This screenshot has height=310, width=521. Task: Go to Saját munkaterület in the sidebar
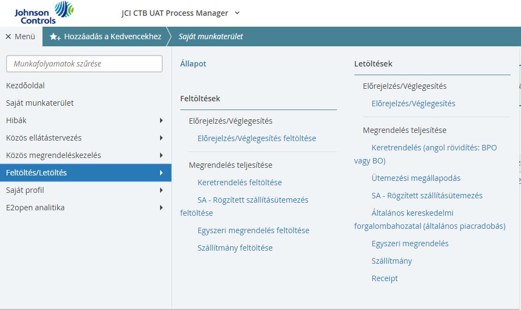40,103
